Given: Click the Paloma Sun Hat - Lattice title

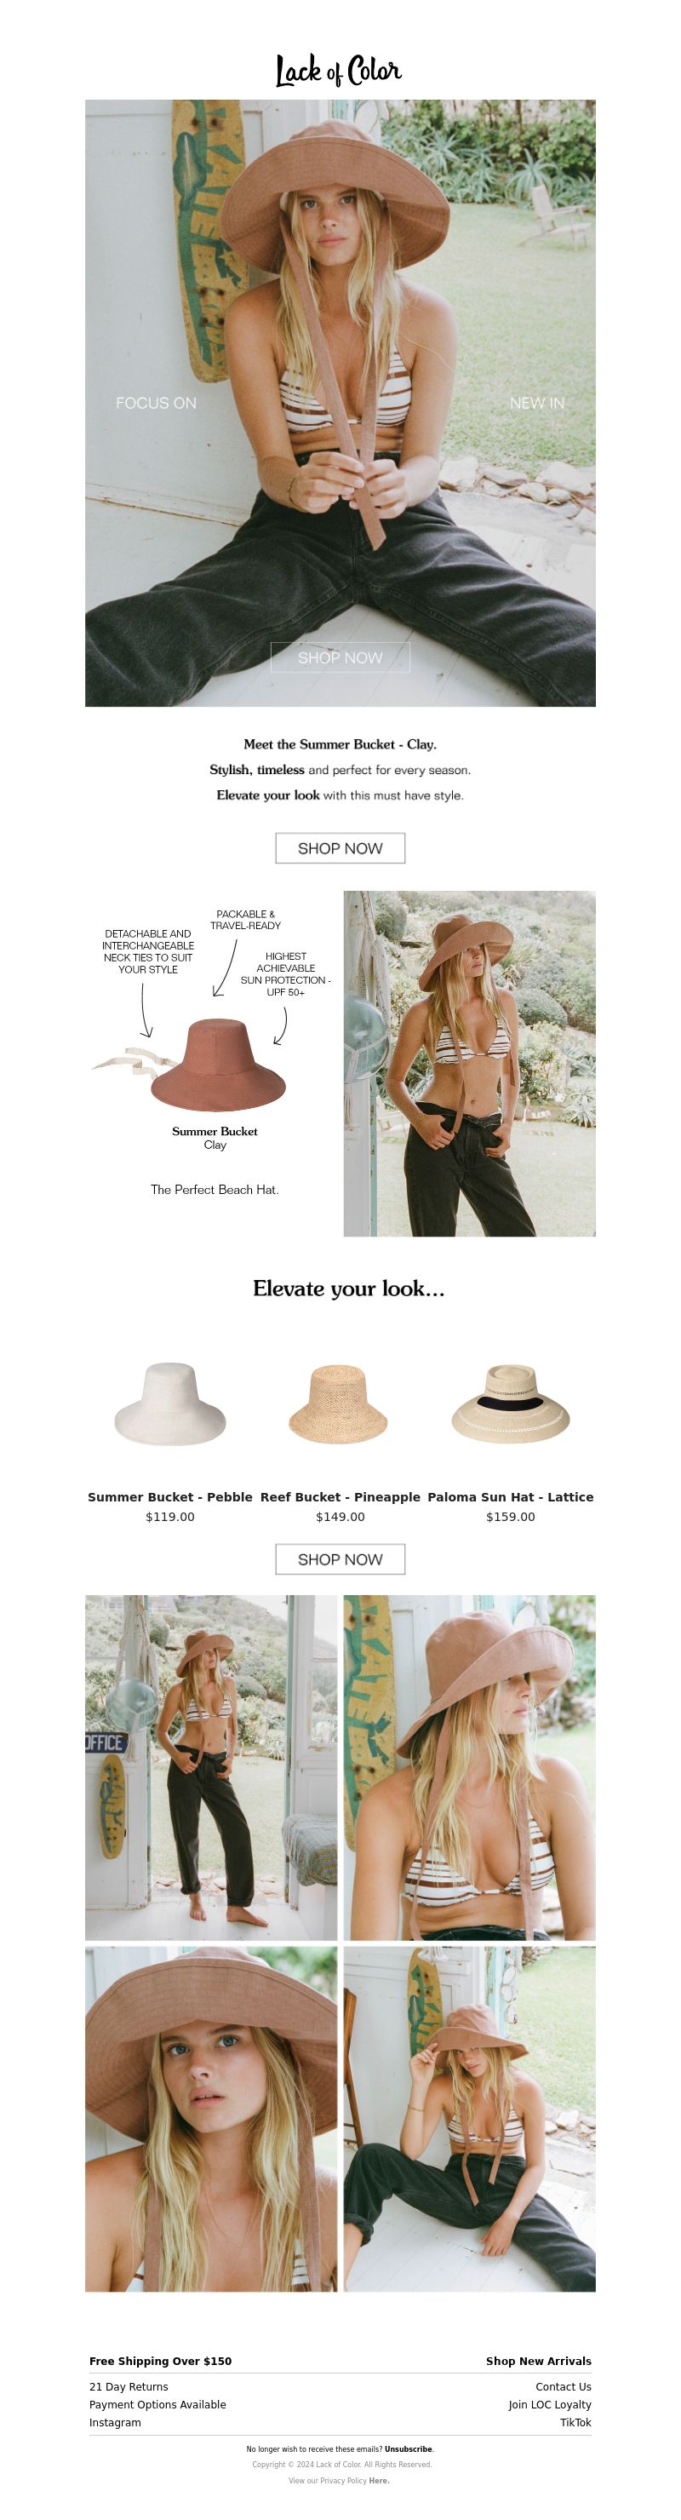Looking at the screenshot, I should (510, 1496).
